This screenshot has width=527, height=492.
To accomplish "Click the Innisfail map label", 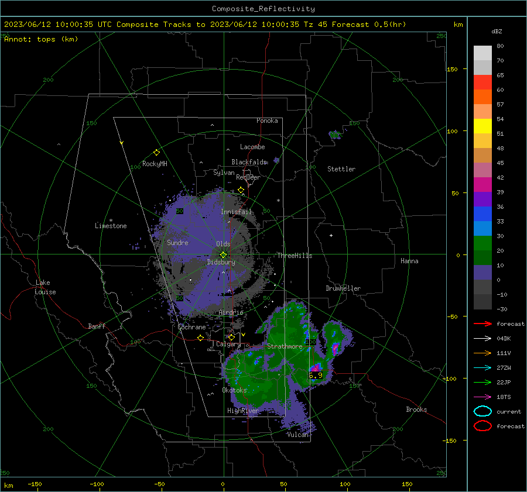I will coord(237,212).
